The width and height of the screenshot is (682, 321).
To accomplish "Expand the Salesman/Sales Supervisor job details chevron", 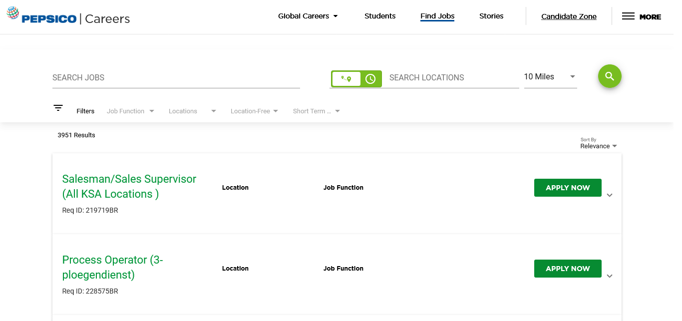I will [x=610, y=195].
